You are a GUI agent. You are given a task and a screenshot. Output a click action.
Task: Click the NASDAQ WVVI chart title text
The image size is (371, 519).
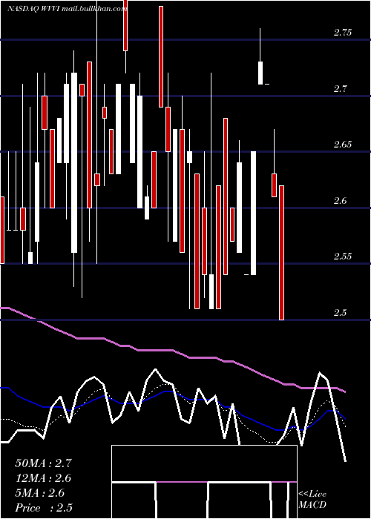[x=66, y=9]
